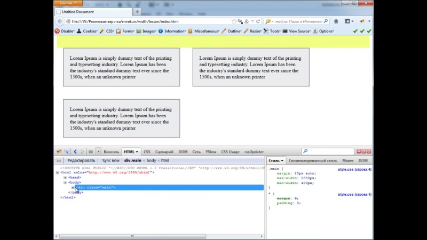Screen dimensions: 427x240
Task: Open style.css (строка 4) link
Action: (x=354, y=169)
